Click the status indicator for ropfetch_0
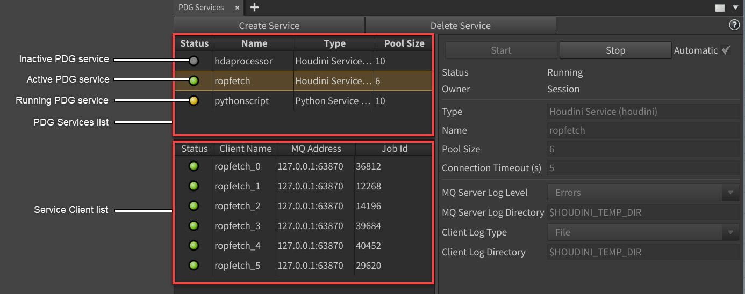This screenshot has width=745, height=294. point(194,166)
